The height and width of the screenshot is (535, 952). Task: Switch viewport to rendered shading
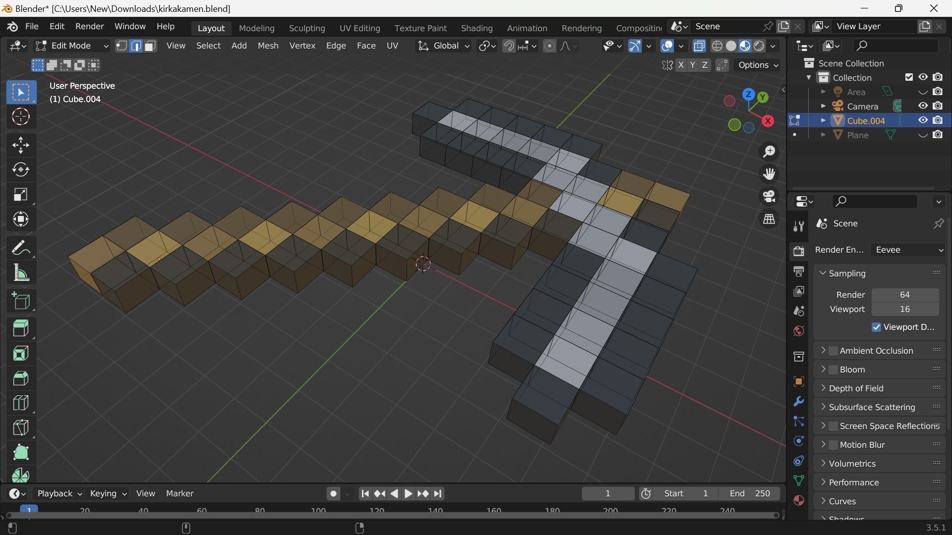coord(759,46)
